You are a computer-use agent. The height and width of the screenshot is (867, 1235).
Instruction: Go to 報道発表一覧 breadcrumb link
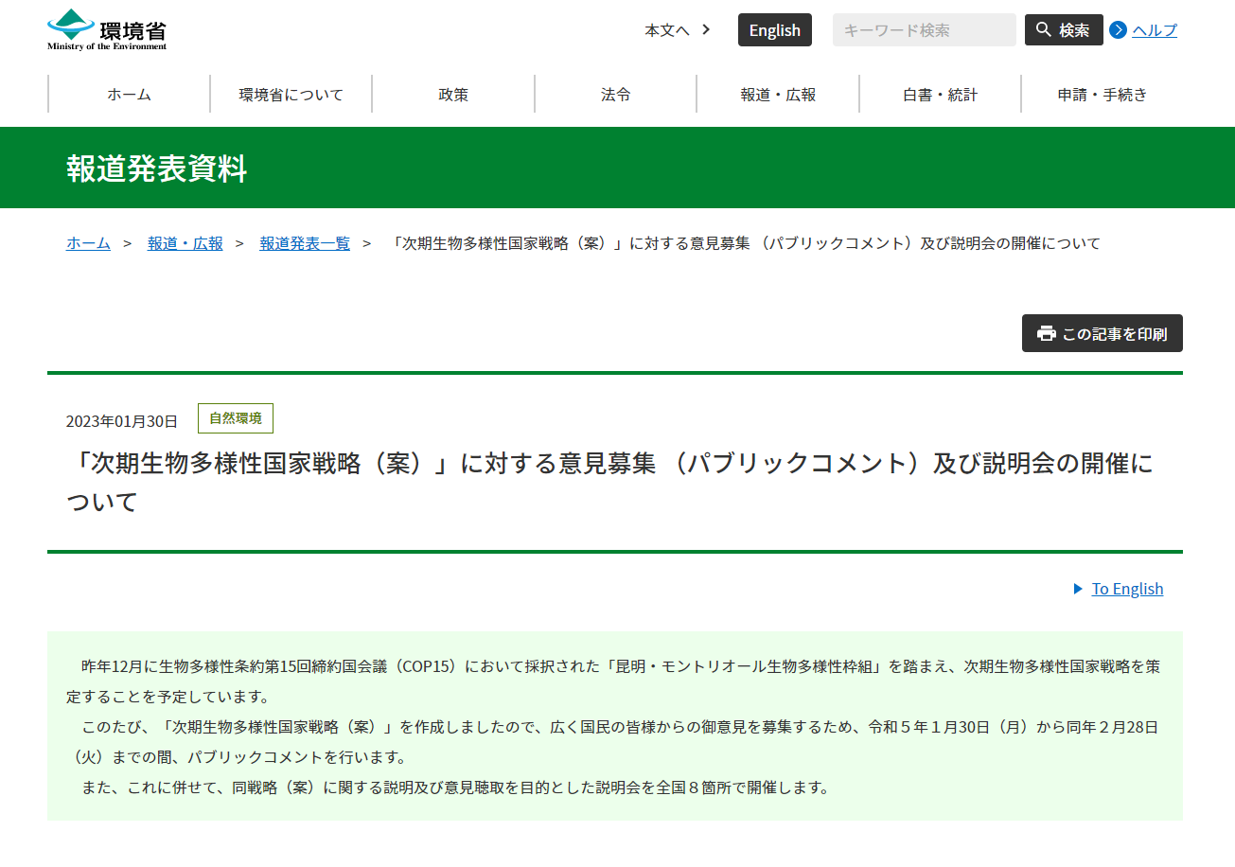point(305,243)
